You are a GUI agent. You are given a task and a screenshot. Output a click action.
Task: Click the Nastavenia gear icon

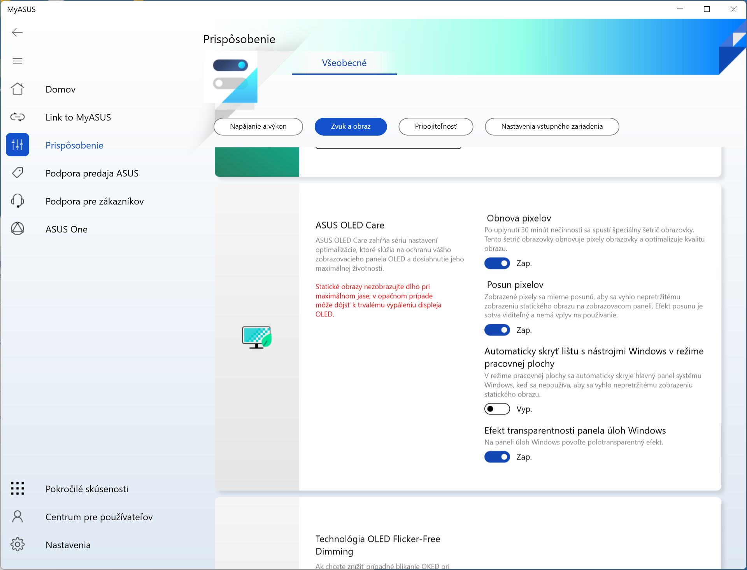17,544
